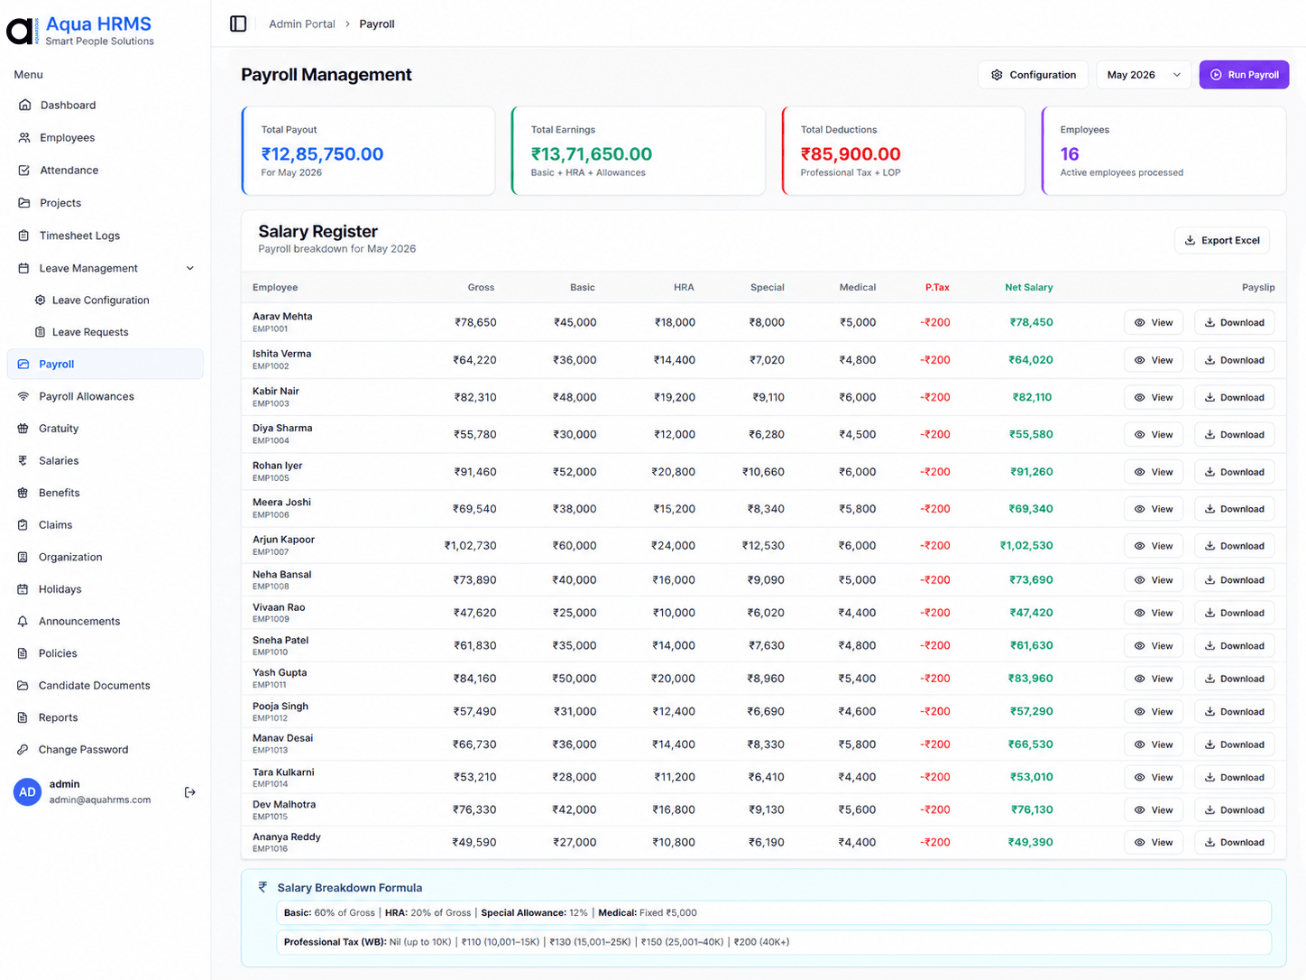Open the Configuration button
1306x980 pixels.
tap(1033, 75)
